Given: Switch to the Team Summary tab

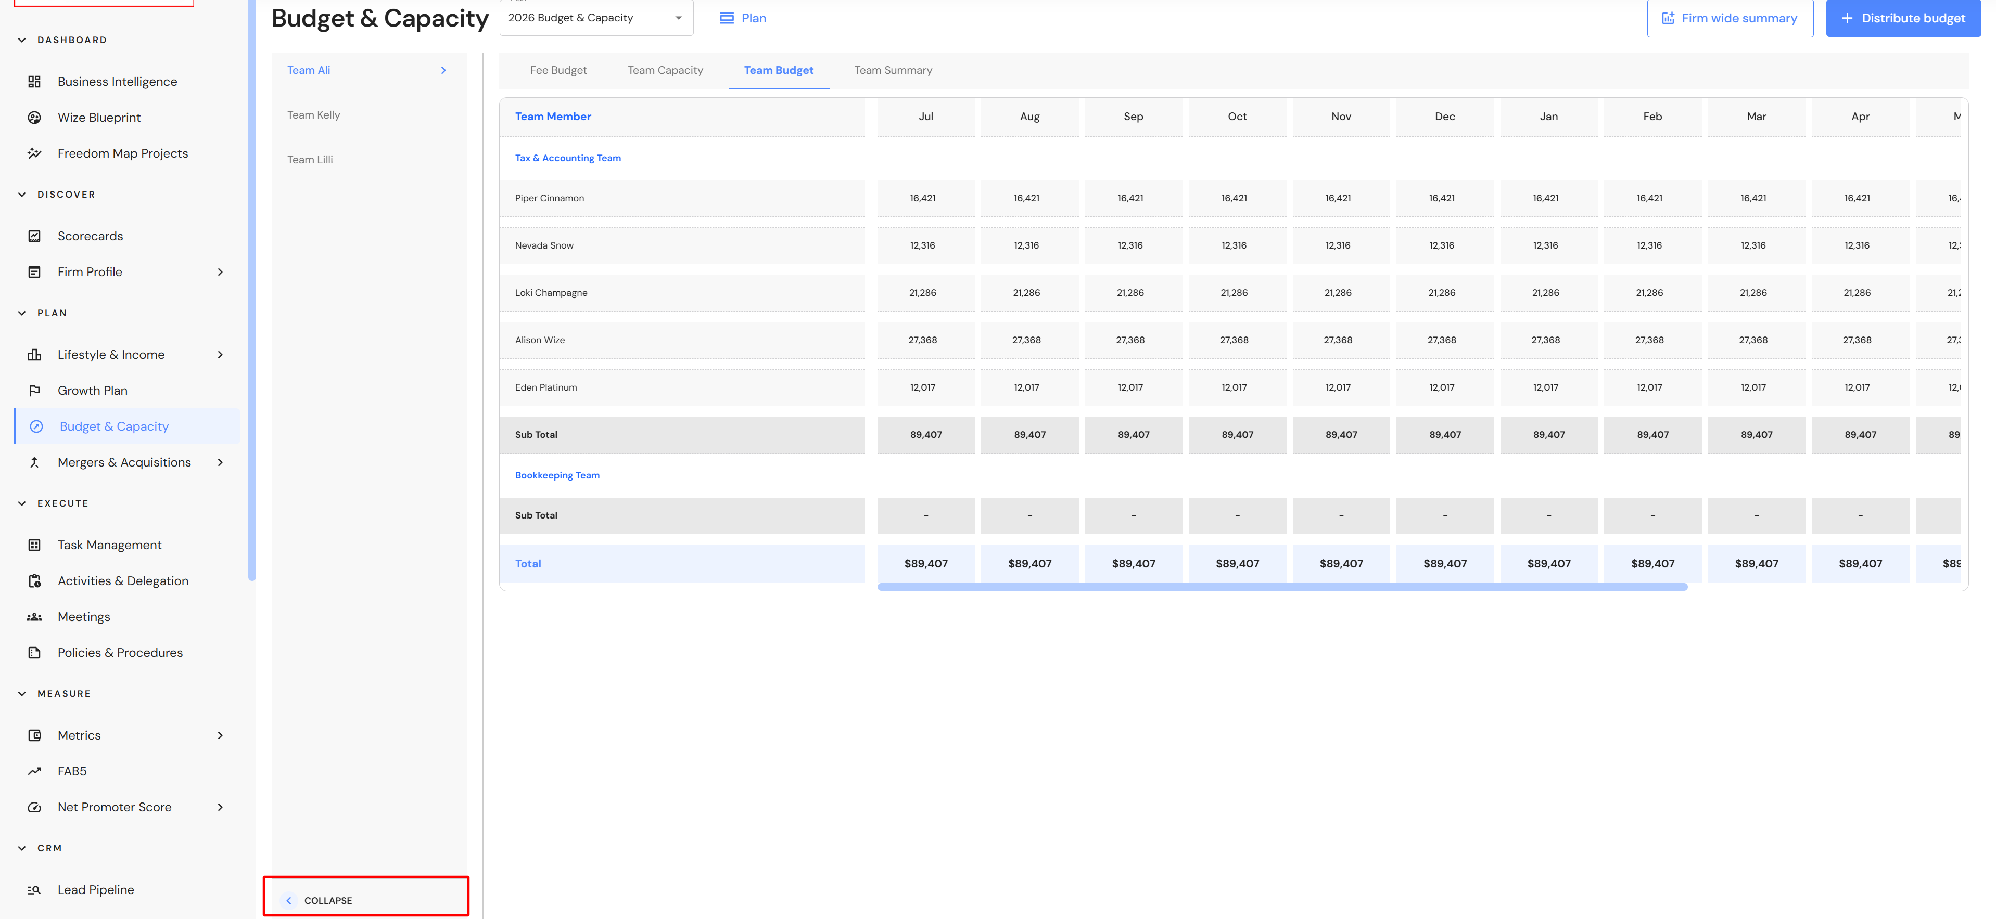Looking at the screenshot, I should pyautogui.click(x=893, y=70).
